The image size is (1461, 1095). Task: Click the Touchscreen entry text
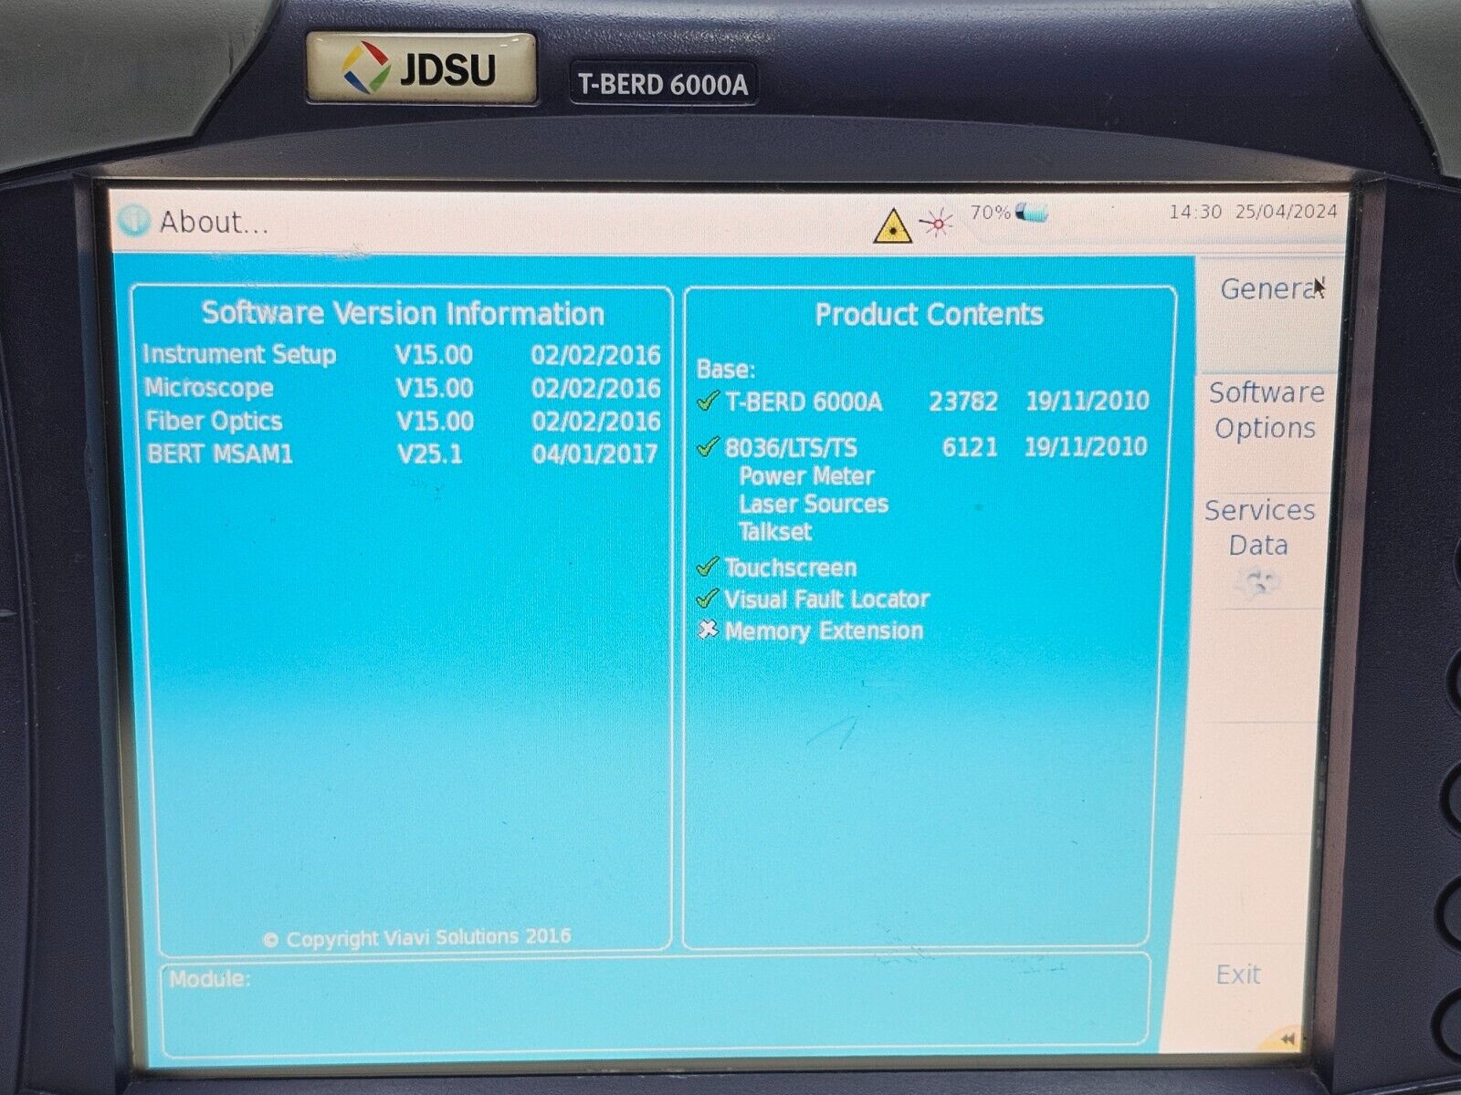tap(791, 568)
